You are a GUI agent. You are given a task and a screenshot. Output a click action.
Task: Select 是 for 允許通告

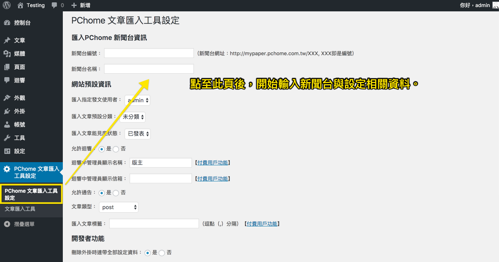click(102, 193)
